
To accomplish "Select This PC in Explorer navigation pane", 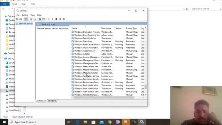I will coord(9,59).
